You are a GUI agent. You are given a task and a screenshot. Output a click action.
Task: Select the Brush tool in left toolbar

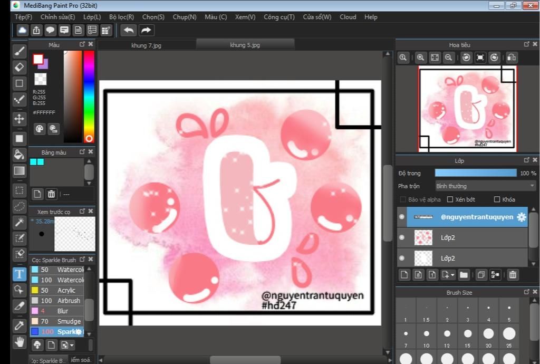point(20,51)
